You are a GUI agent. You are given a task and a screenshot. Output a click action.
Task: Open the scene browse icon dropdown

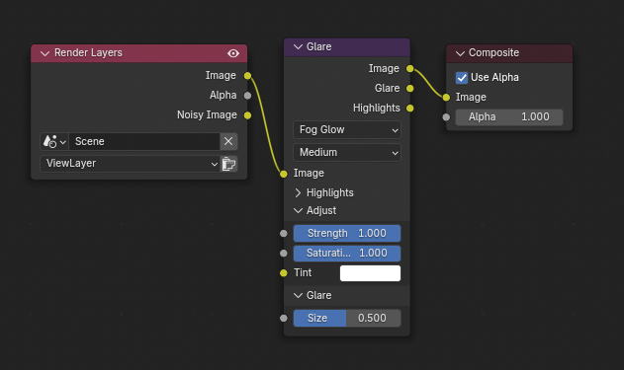tap(54, 141)
